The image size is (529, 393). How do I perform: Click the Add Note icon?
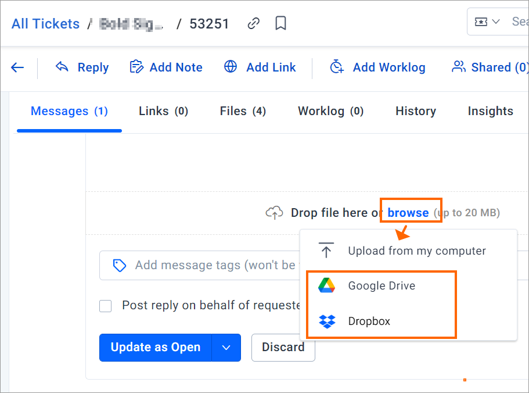tap(136, 67)
